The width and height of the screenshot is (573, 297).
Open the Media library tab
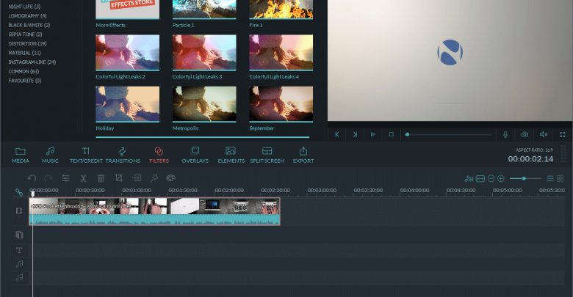click(21, 155)
